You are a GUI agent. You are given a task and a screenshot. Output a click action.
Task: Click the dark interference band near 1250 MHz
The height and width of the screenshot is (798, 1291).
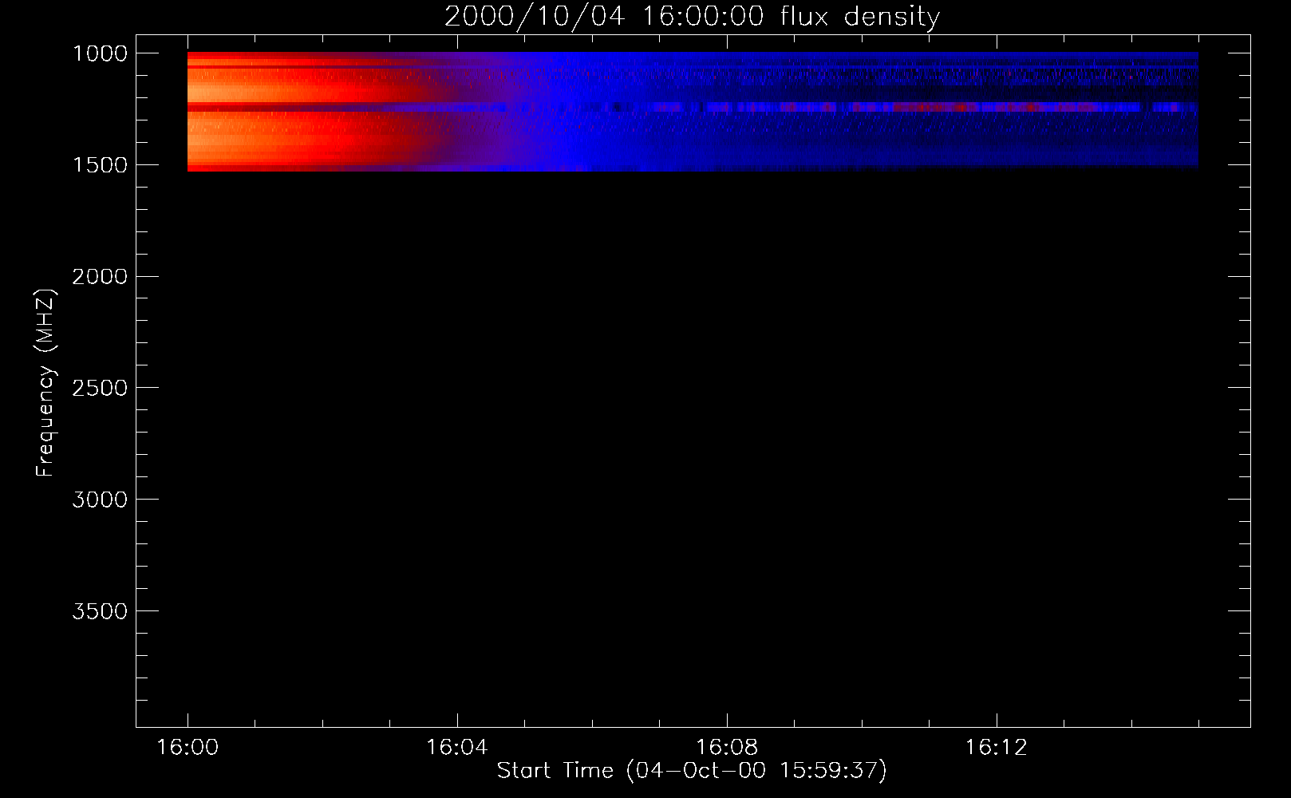click(x=693, y=106)
